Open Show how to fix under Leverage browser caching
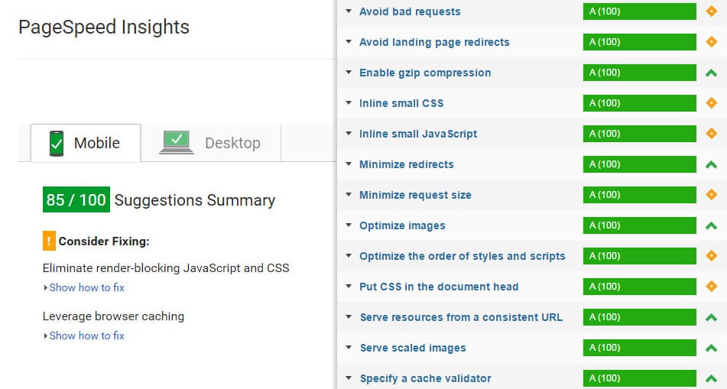 86,336
